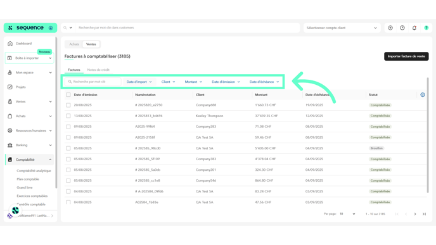Image resolution: width=436 pixels, height=245 pixels.
Task: Check the # 202585_98cd0 invoice row
Action: pyautogui.click(x=68, y=148)
